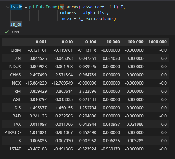Click X_train in the index argument
The image size is (175, 159).
87,18
